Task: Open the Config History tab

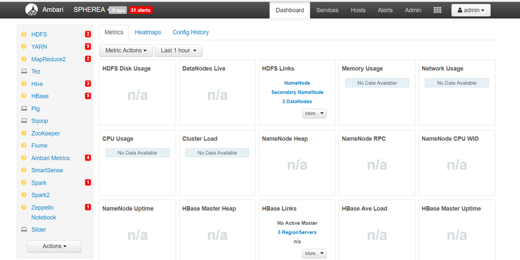Action: (191, 32)
